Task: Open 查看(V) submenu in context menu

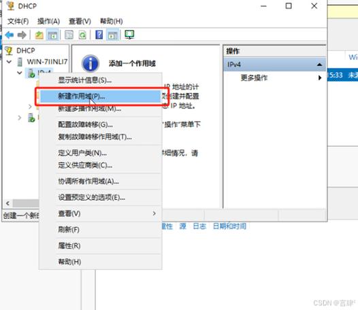Action: coord(101,213)
